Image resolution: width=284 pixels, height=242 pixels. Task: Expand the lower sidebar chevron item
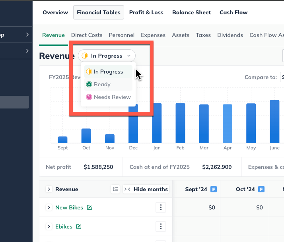(27, 51)
